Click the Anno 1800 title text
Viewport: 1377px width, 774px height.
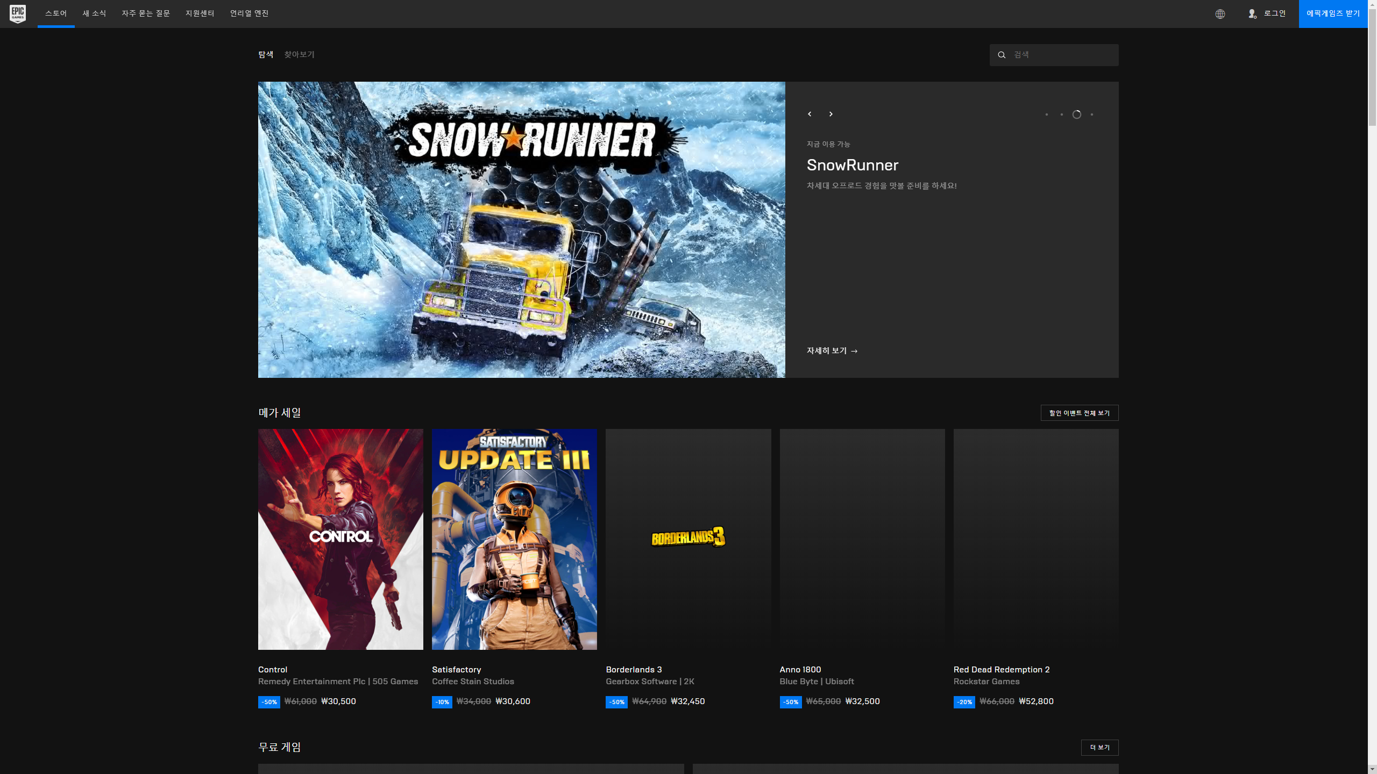tap(800, 669)
